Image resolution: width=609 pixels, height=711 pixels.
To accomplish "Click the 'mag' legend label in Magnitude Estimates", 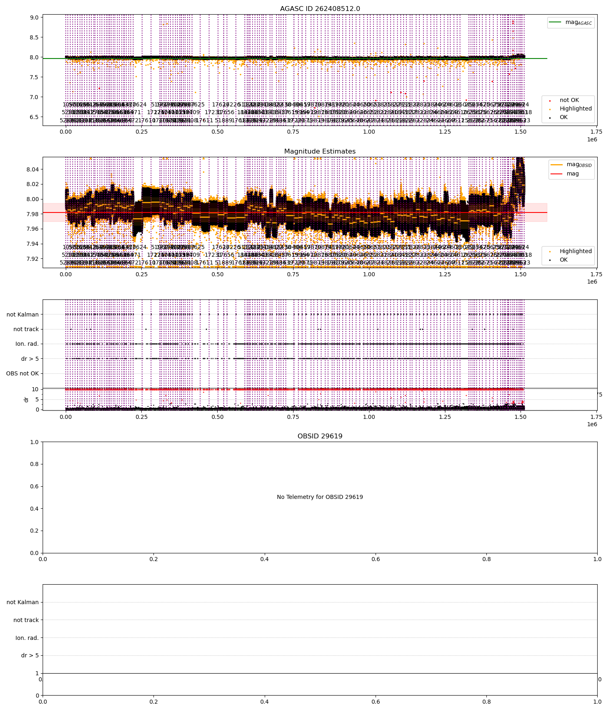I will pyautogui.click(x=573, y=174).
